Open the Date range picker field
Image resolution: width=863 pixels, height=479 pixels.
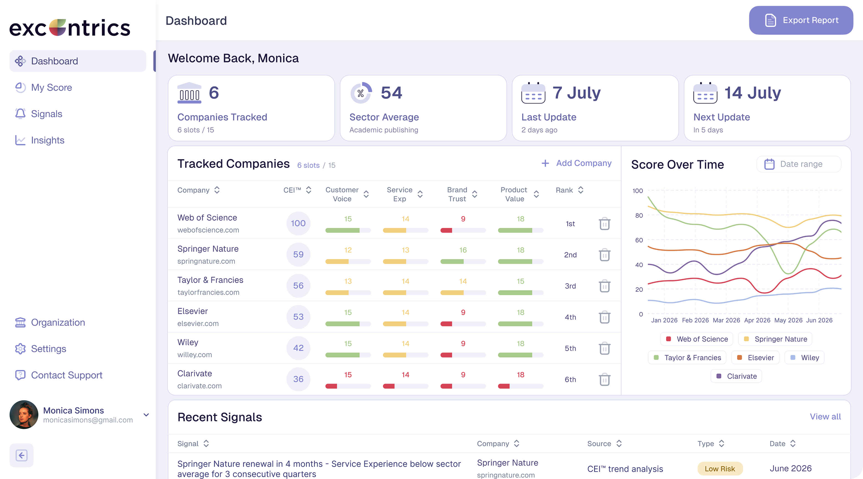[x=799, y=164]
